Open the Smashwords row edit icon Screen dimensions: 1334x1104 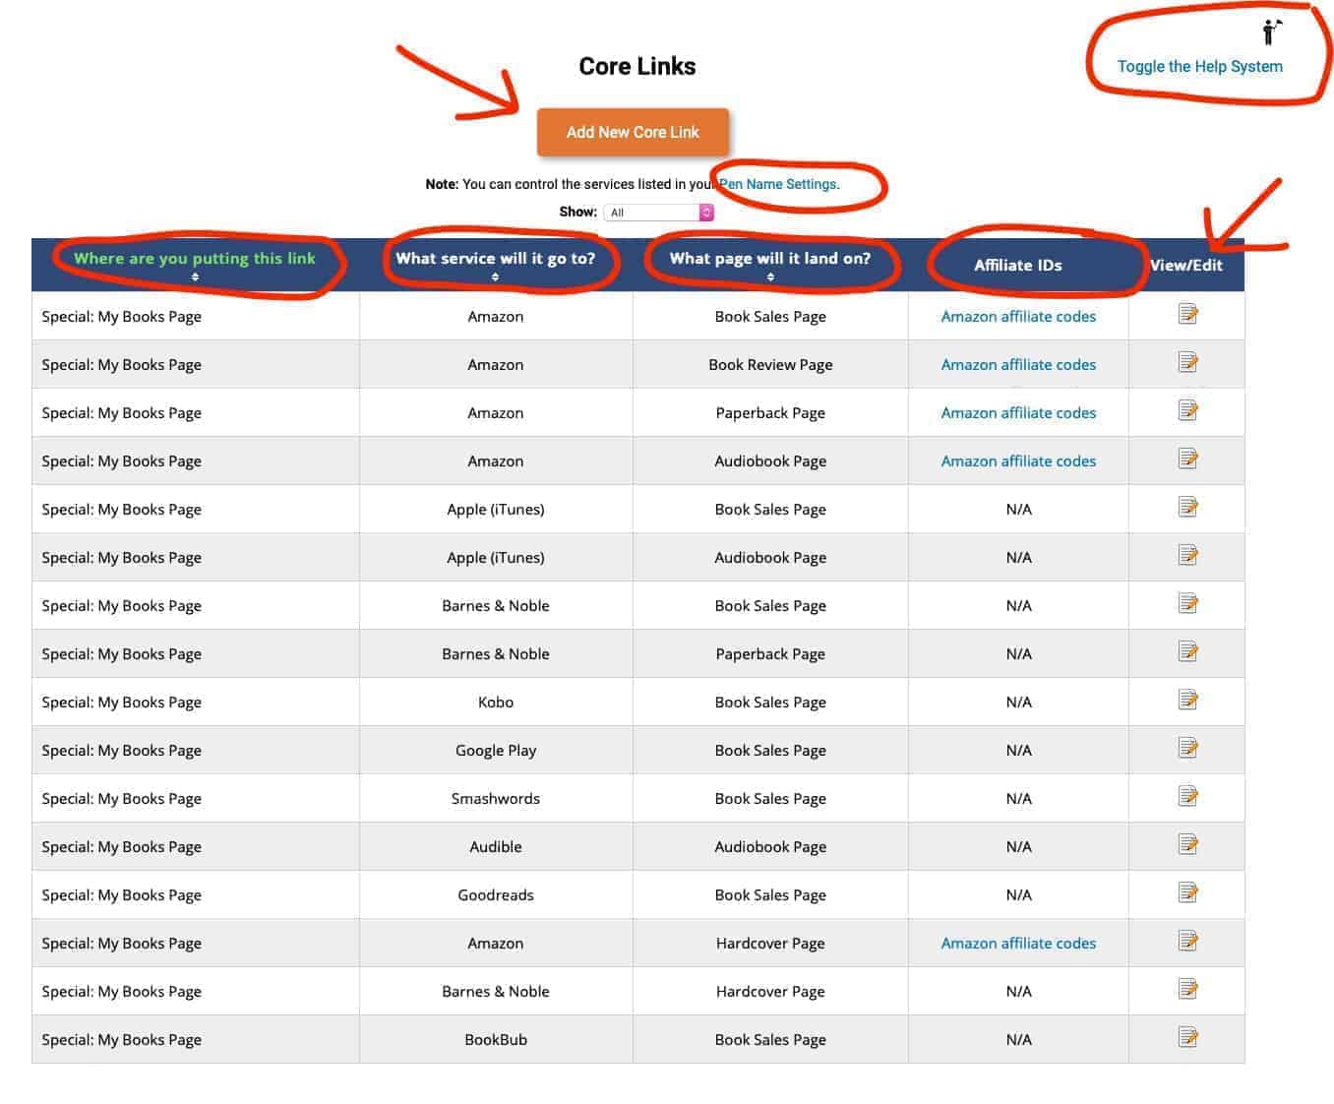click(x=1187, y=796)
